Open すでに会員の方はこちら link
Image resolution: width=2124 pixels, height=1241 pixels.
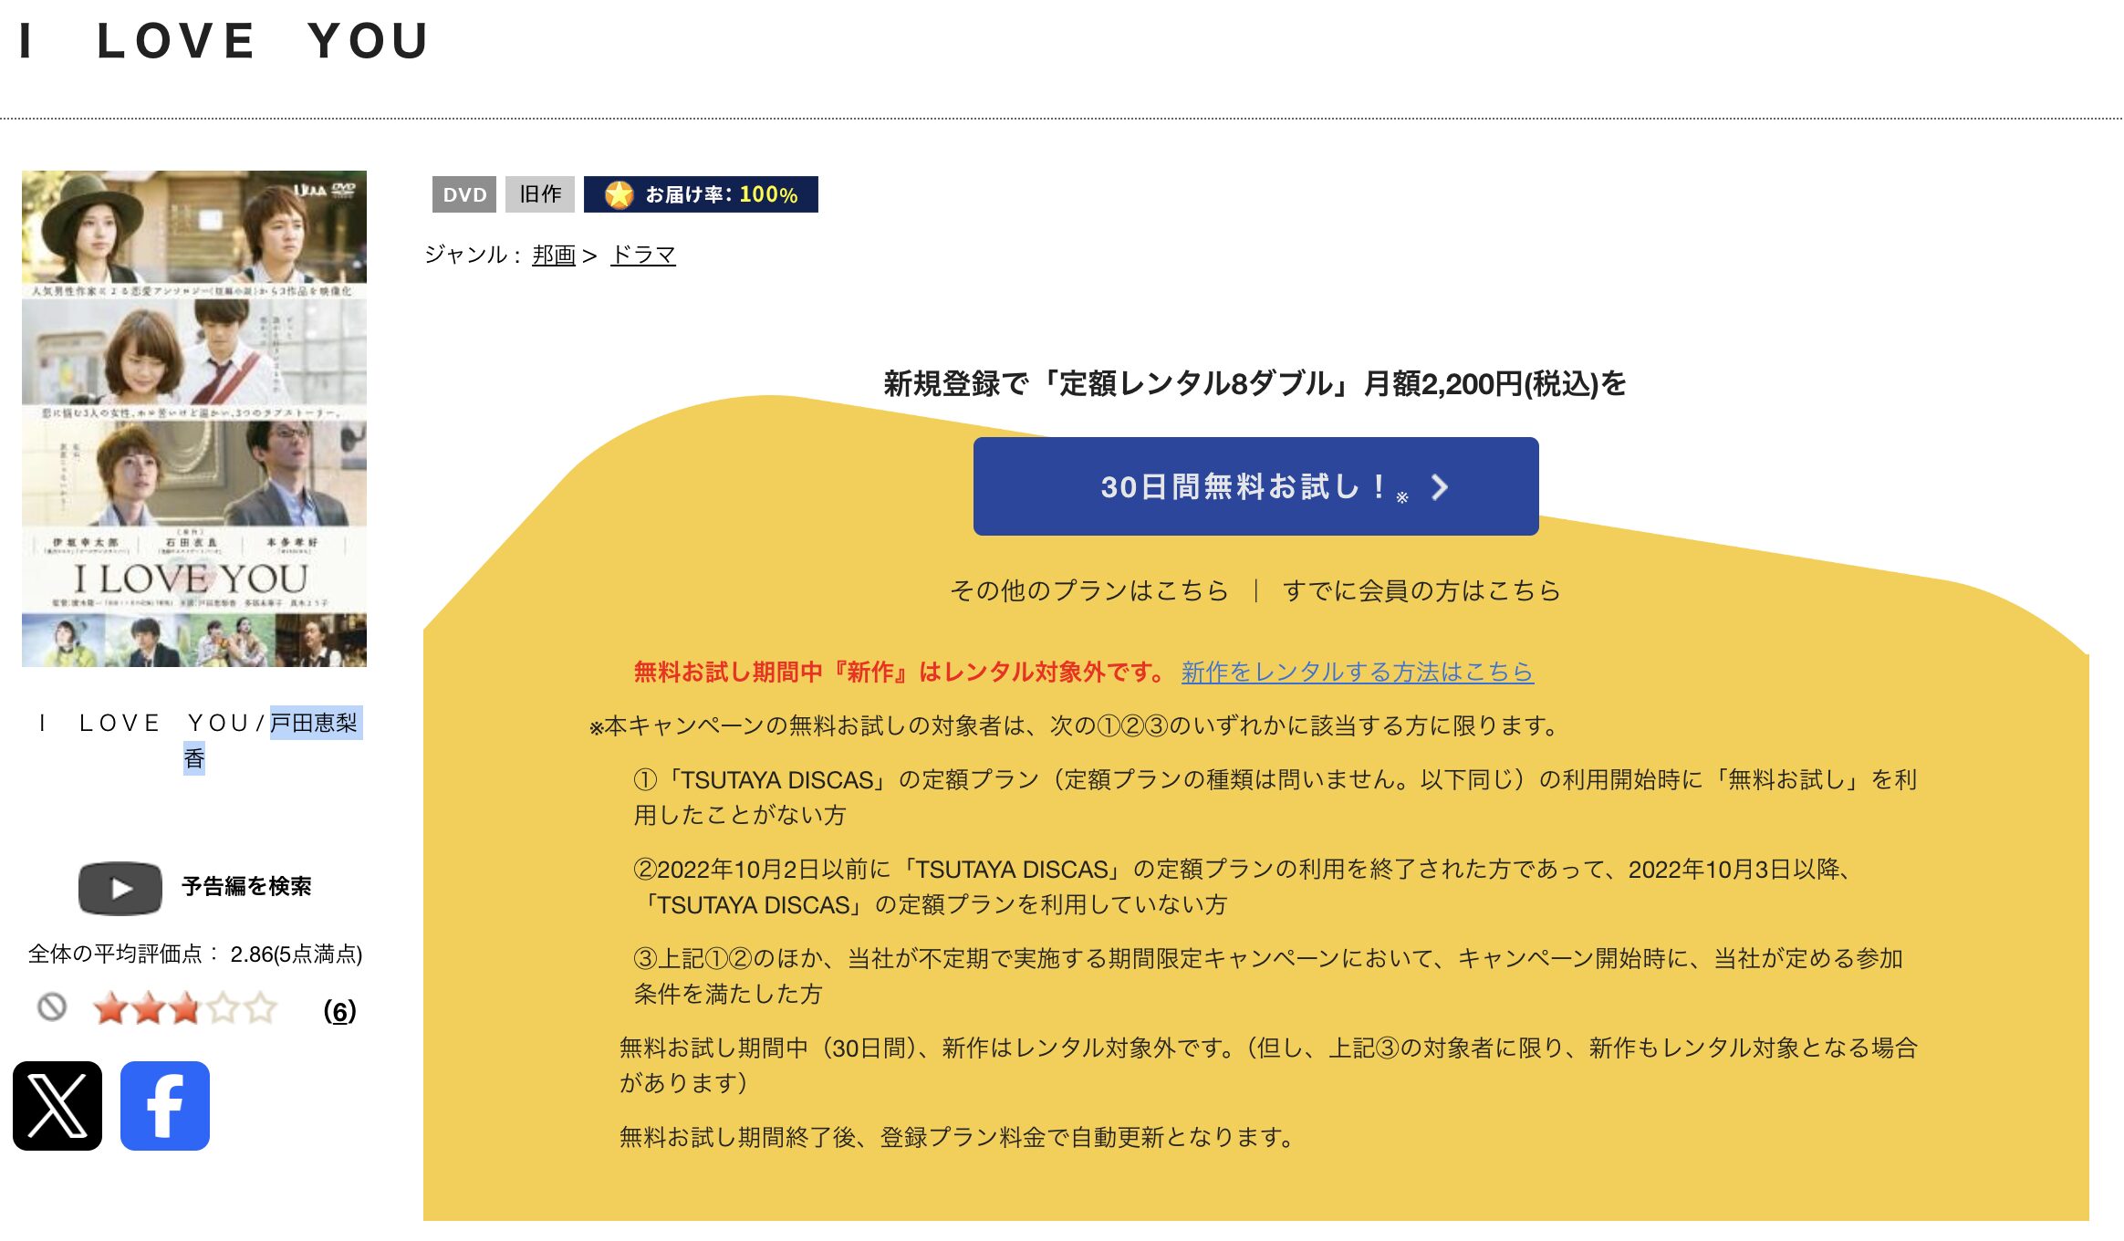coord(1421,590)
